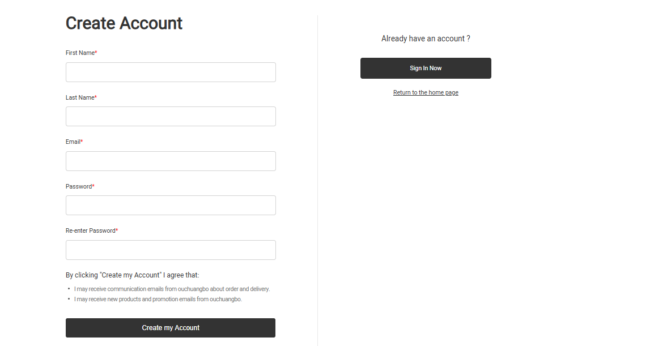This screenshot has height=346, width=654.
Task: Submit with Create my Account button
Action: (x=170, y=328)
